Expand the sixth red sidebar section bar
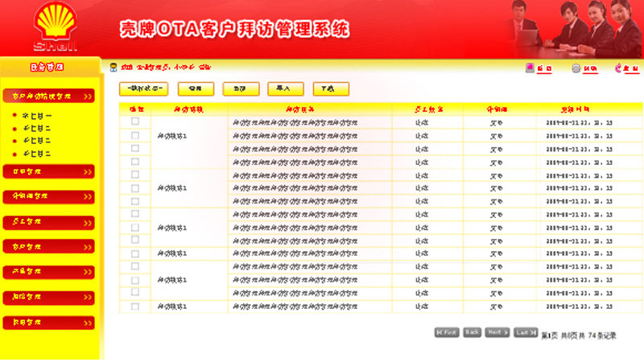 [48, 272]
